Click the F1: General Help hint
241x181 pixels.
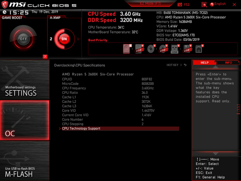(210, 177)
